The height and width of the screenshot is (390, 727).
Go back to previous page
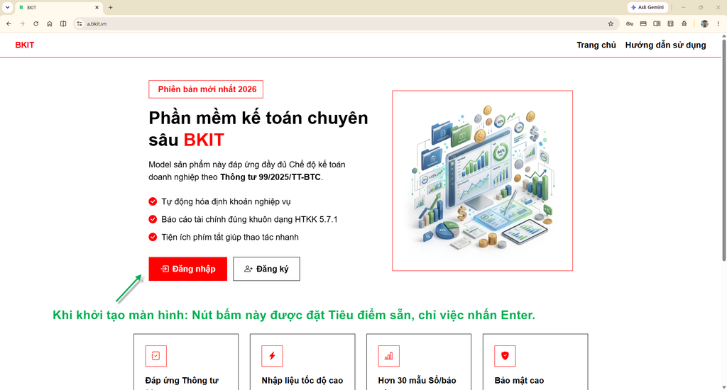pyautogui.click(x=9, y=23)
